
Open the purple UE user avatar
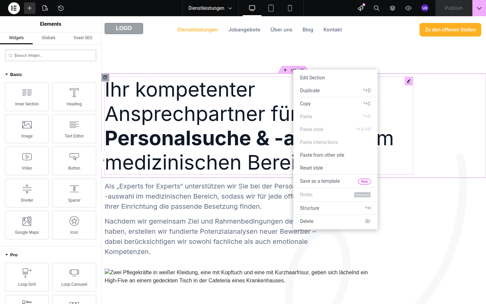tap(425, 8)
